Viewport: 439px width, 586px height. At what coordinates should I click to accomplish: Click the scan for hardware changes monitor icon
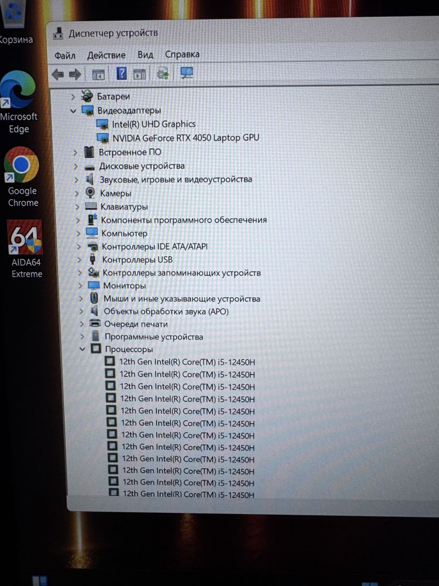(187, 73)
